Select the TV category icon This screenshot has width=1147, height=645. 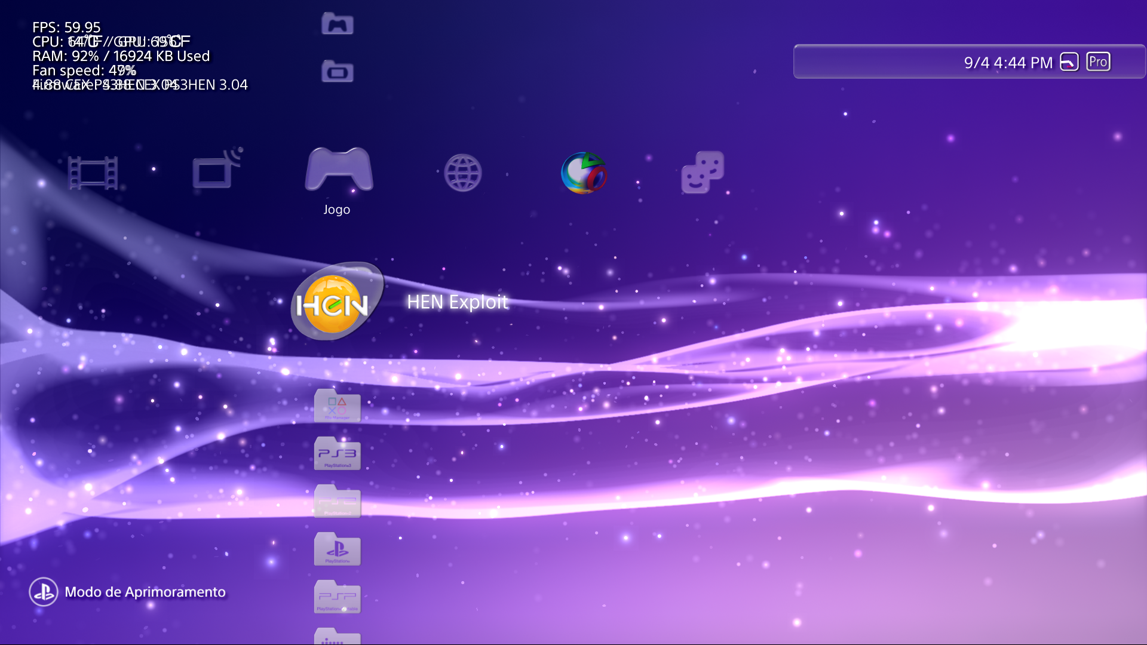216,173
